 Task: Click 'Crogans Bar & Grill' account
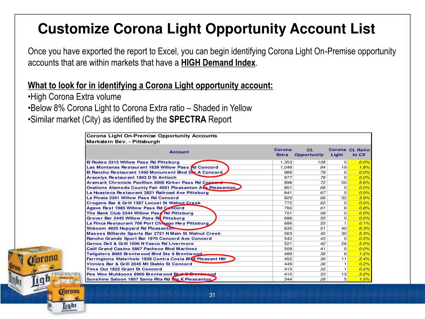click(143, 203)
